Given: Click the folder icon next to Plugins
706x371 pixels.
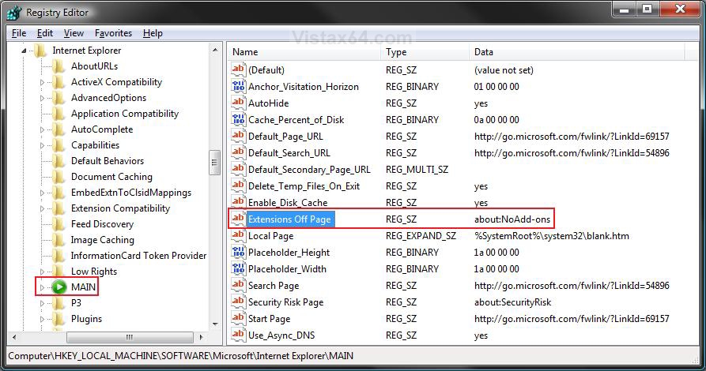Looking at the screenshot, I should [x=59, y=319].
